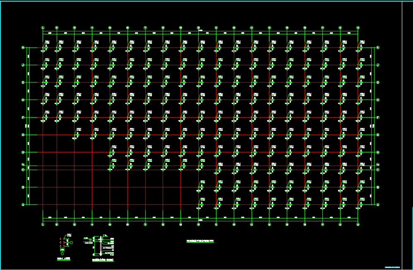This screenshot has width=413, height=270.
Task: Select axis bubble 19 in the bottom row
Action: pos(358,224)
